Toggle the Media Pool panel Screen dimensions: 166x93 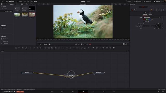click(10, 2)
